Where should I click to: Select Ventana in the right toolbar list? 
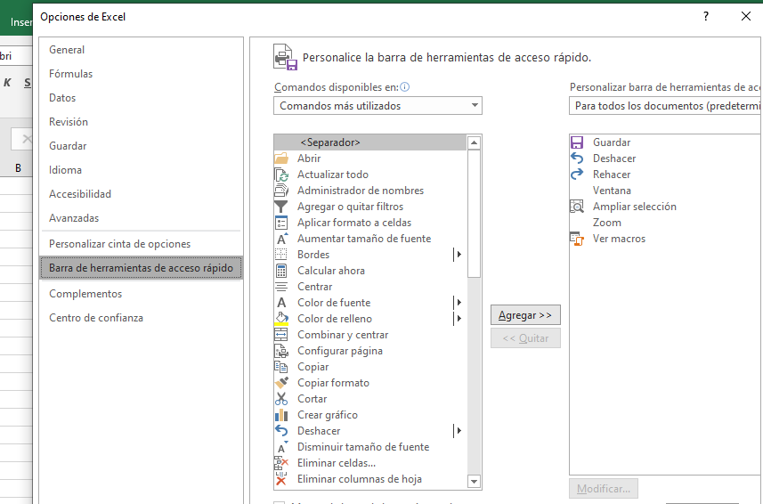click(612, 191)
